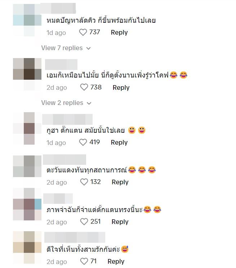Open avatar of the last commenter with 71 likes
Image resolution: width=236 pixels, height=268 pixels.
coord(27,247)
